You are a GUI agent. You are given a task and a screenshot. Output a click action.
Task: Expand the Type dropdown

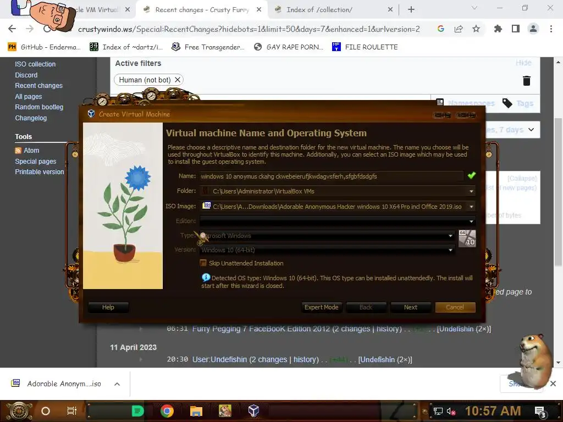450,236
